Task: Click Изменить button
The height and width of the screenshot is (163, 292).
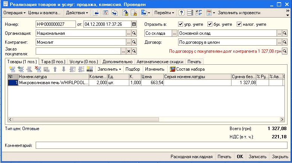Action: pos(154,69)
